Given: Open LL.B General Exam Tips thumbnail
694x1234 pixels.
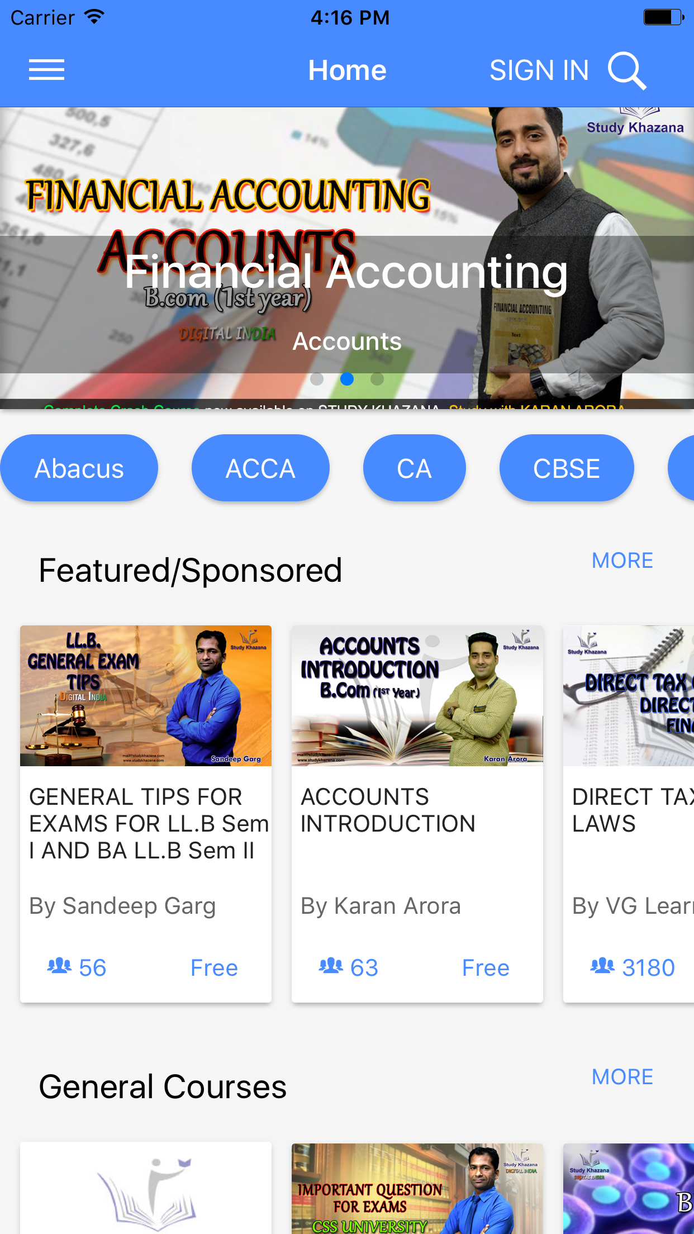Looking at the screenshot, I should pyautogui.click(x=146, y=696).
